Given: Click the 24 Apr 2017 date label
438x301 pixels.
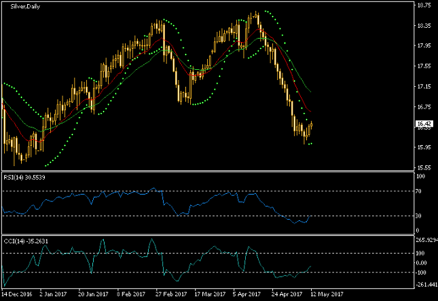Looking at the screenshot, I should (287, 294).
